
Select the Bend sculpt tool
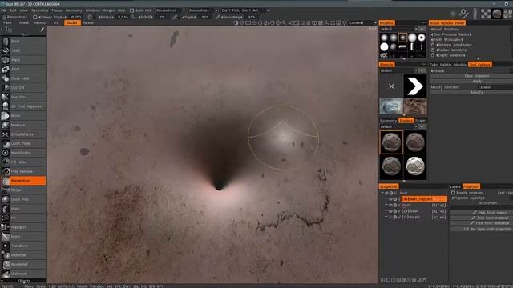(23, 42)
